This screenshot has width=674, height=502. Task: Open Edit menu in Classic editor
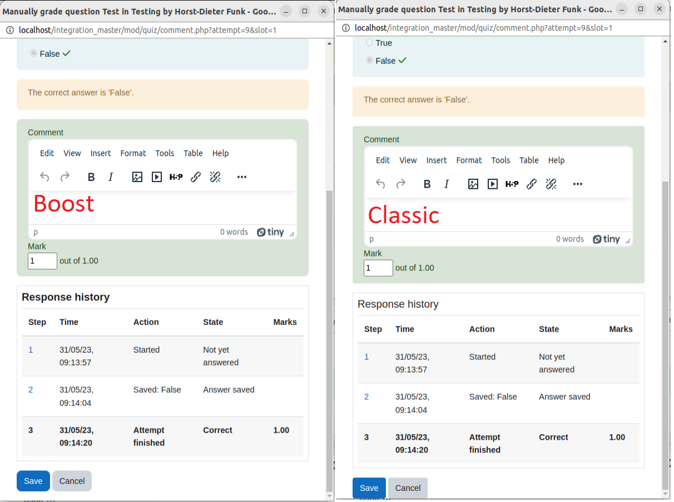click(x=383, y=160)
